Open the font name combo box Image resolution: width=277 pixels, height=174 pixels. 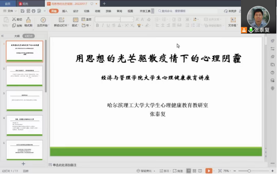tap(106, 19)
